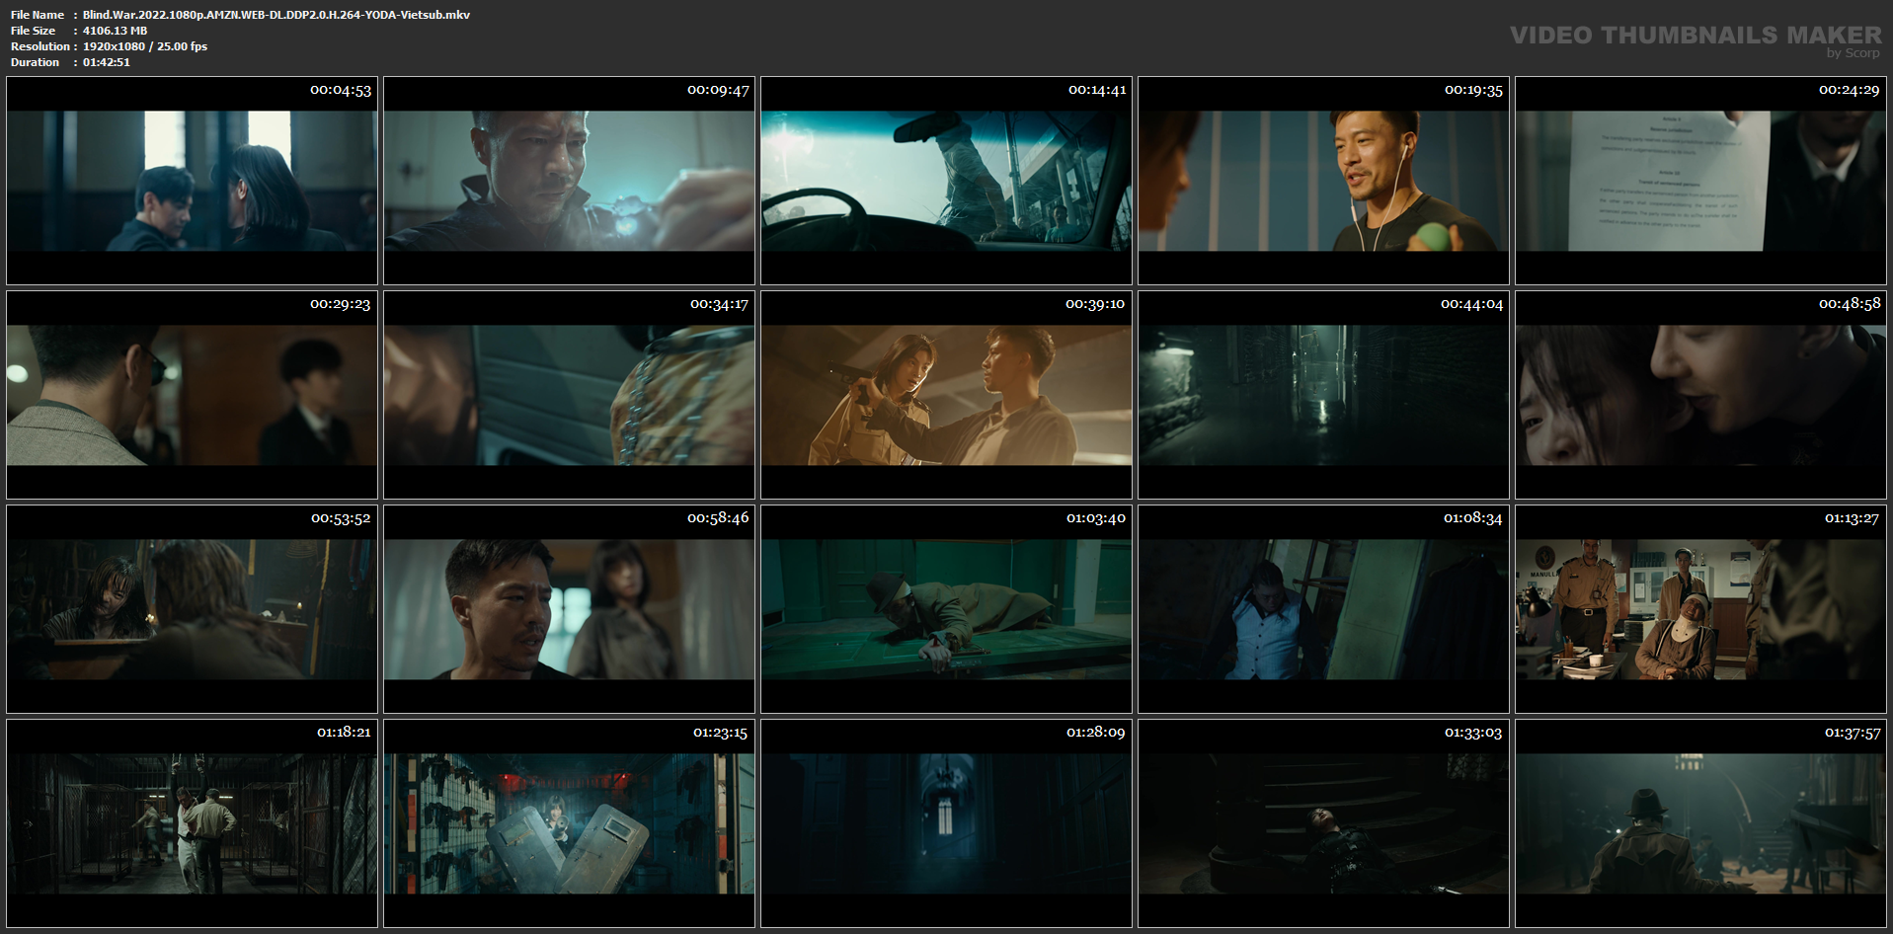
Task: Open the riot shields frame at 01:23:15
Action: pyautogui.click(x=569, y=823)
